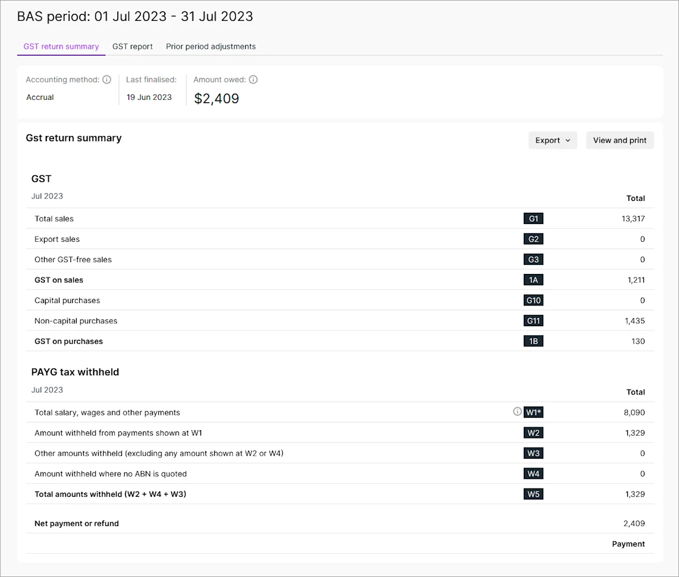Click Other amounts withheld row label
This screenshot has width=679, height=577.
coord(159,453)
